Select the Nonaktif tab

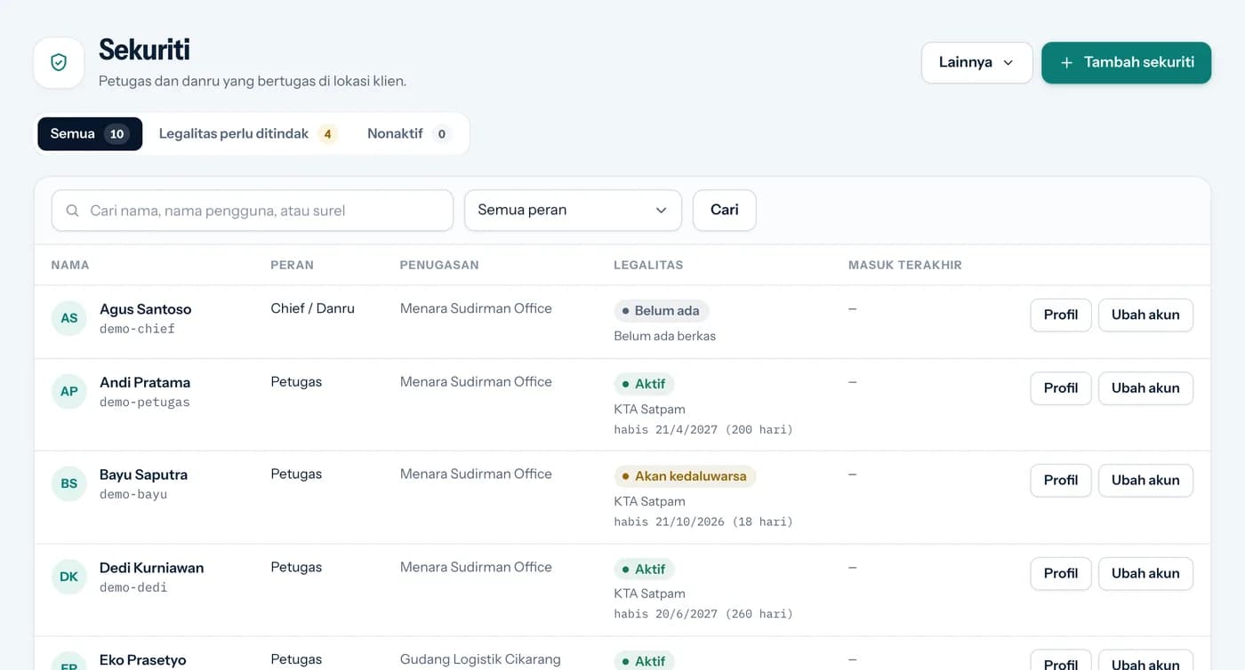(x=409, y=133)
